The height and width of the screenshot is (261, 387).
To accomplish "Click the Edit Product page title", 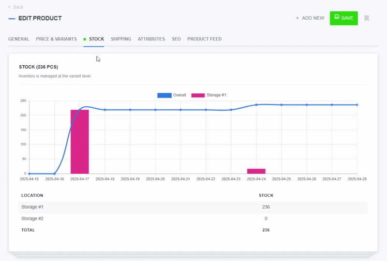I will pos(40,18).
